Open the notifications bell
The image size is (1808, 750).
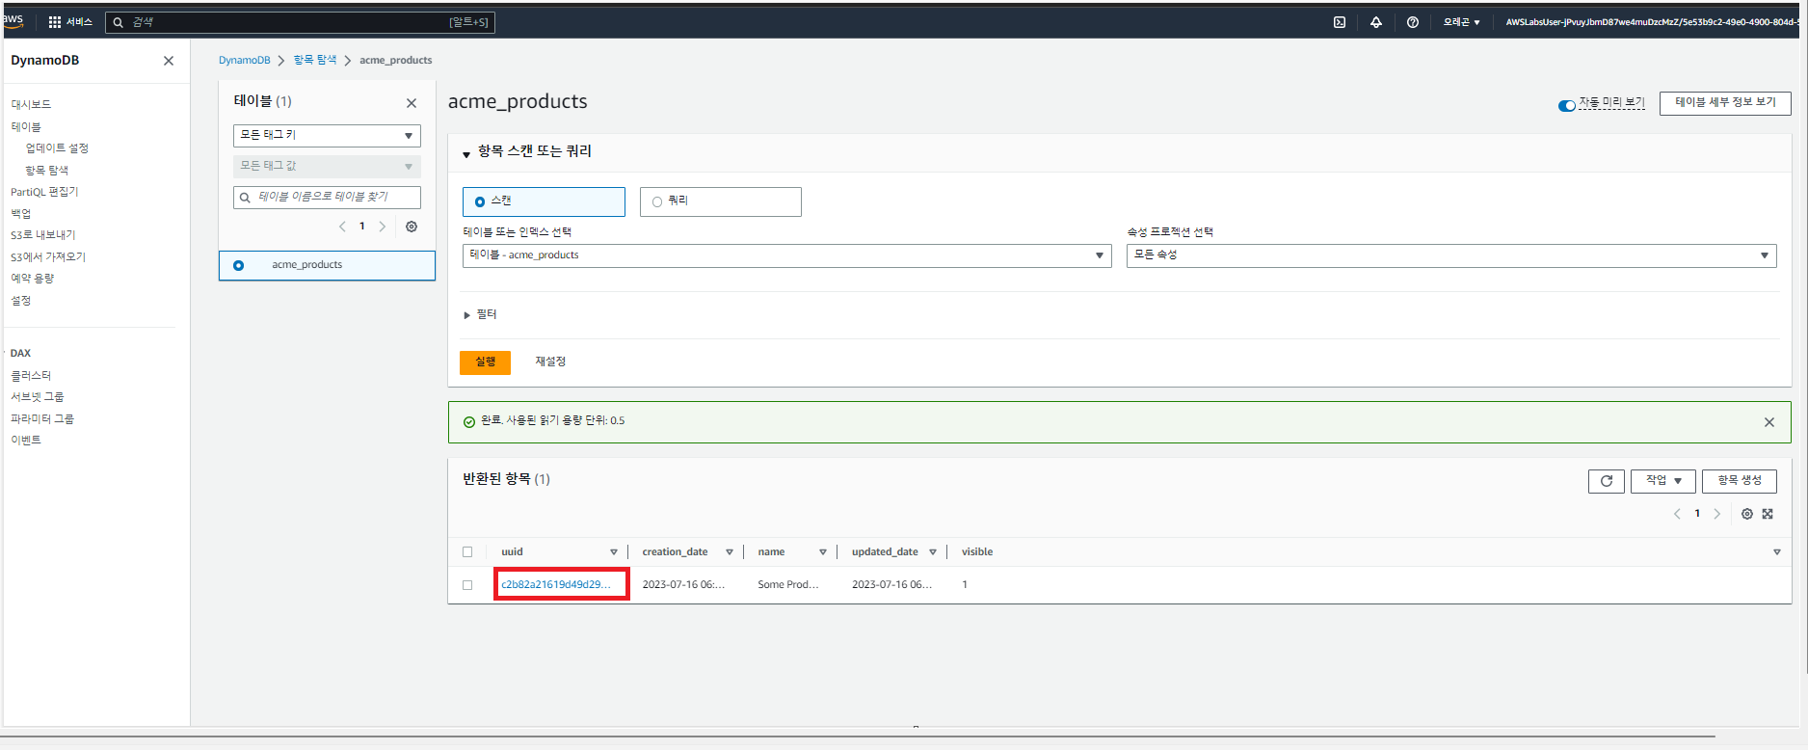(x=1376, y=22)
